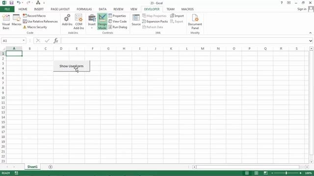Toggle Use Relative References
Viewport: 314px width, 176px height.
click(40, 22)
